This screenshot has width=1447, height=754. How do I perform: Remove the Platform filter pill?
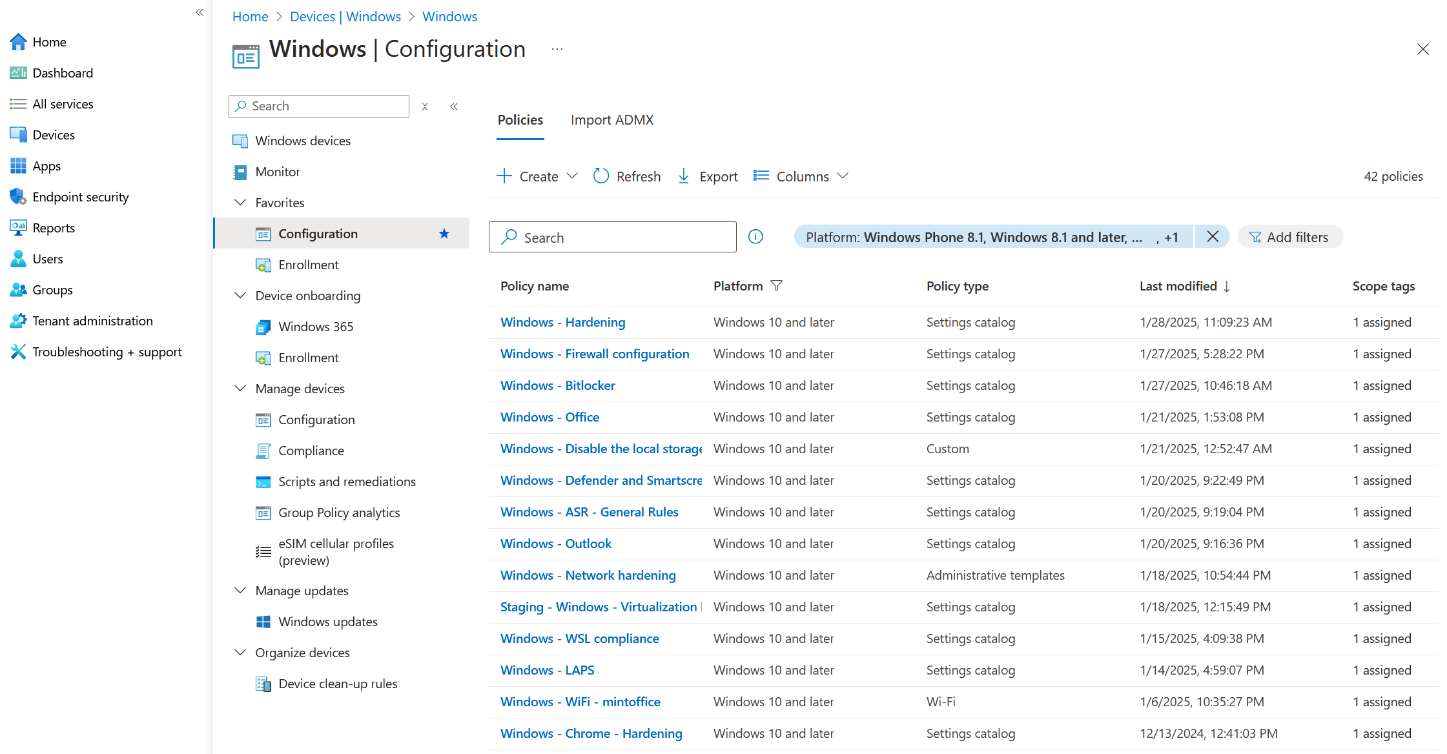(1212, 236)
